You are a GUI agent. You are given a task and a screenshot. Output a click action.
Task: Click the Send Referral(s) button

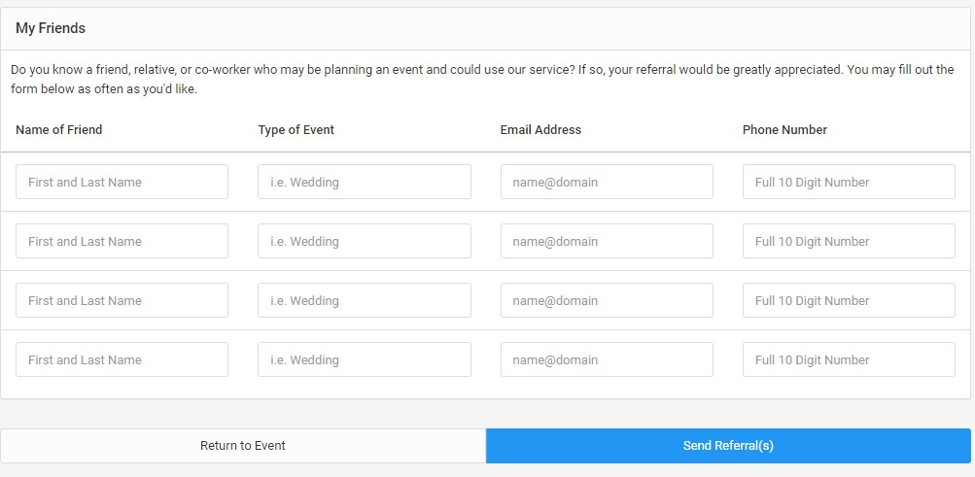click(x=728, y=446)
